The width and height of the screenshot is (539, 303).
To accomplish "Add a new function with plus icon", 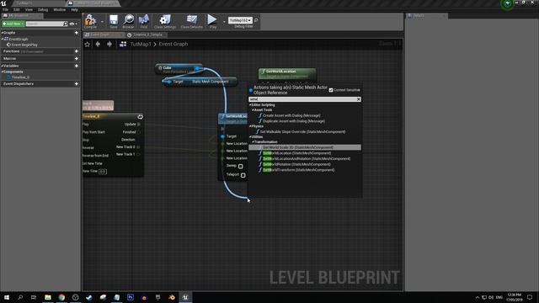I will 77,51.
